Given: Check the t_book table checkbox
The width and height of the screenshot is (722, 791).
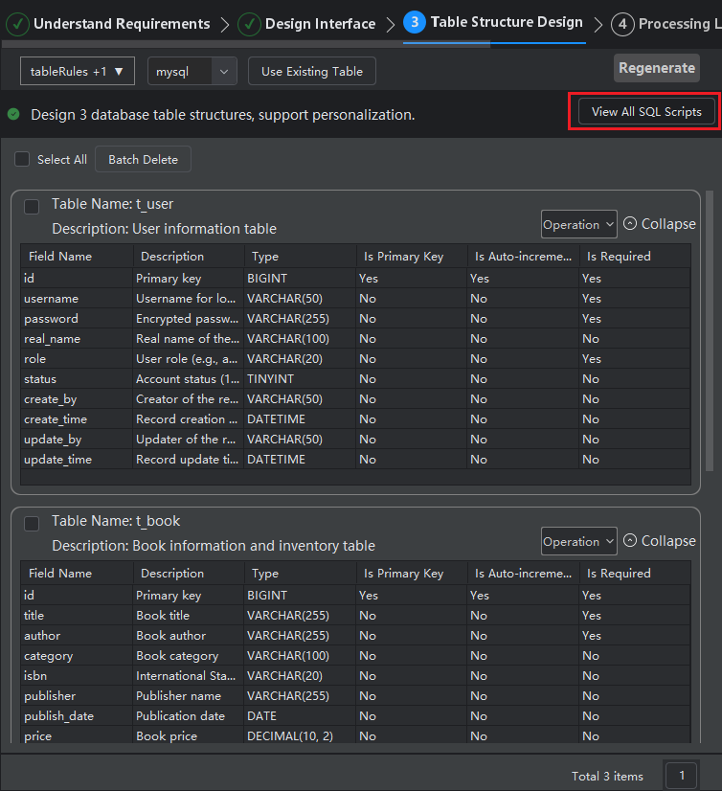Looking at the screenshot, I should (x=32, y=523).
